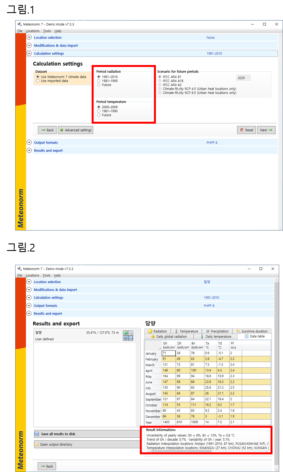This screenshot has height=472, width=283.
Task: Click the Advanced settings button
Action: coord(76,130)
